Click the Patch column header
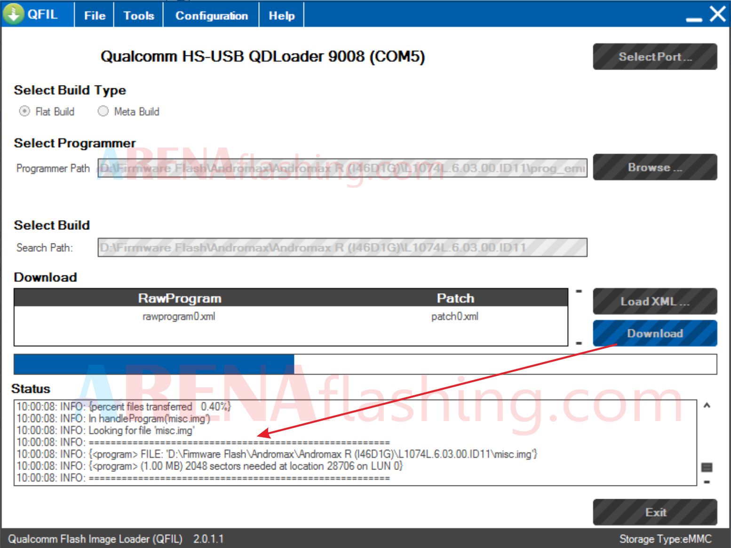Screen dimensions: 731x548 tap(455, 298)
